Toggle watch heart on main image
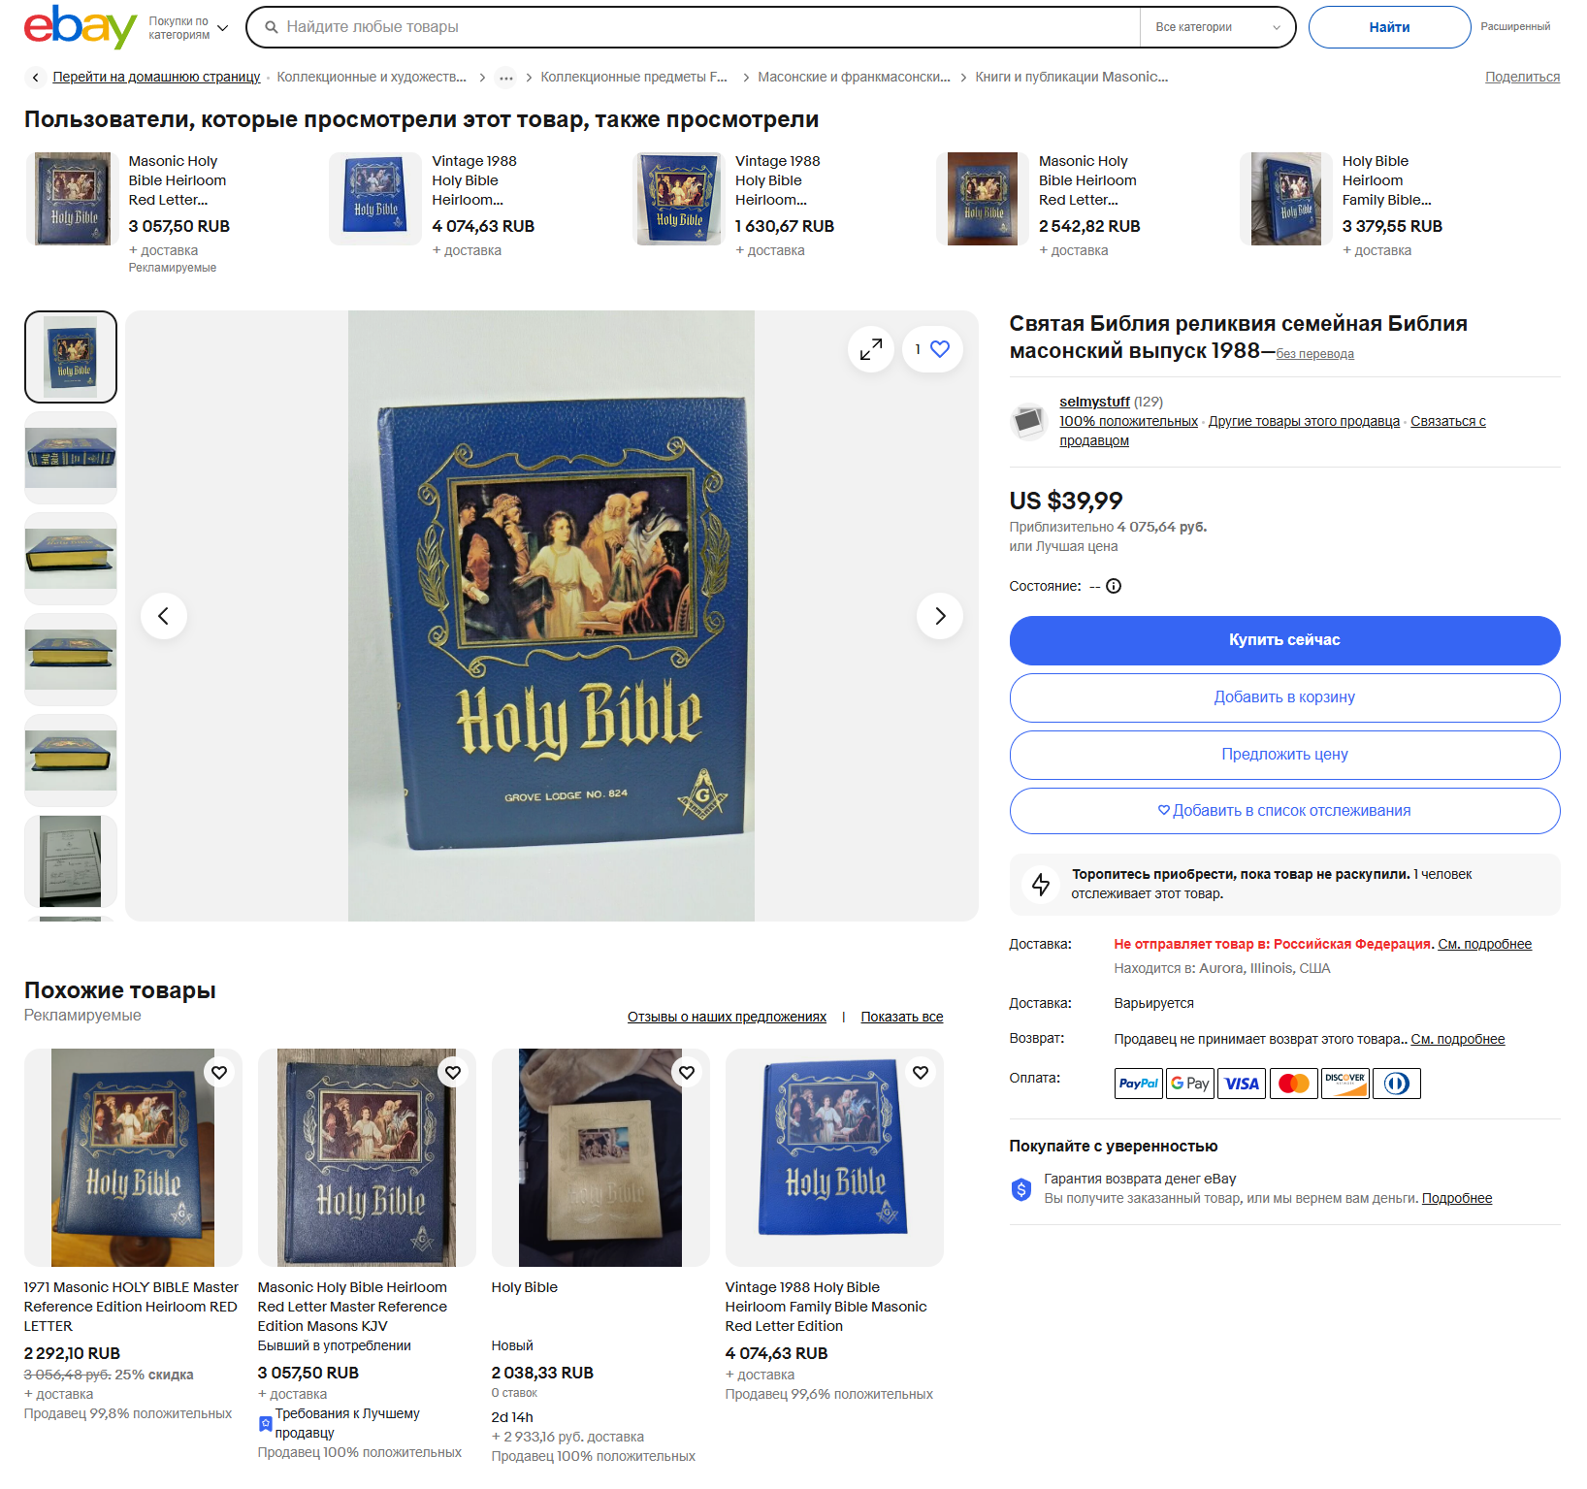The height and width of the screenshot is (1489, 1587). coord(939,349)
